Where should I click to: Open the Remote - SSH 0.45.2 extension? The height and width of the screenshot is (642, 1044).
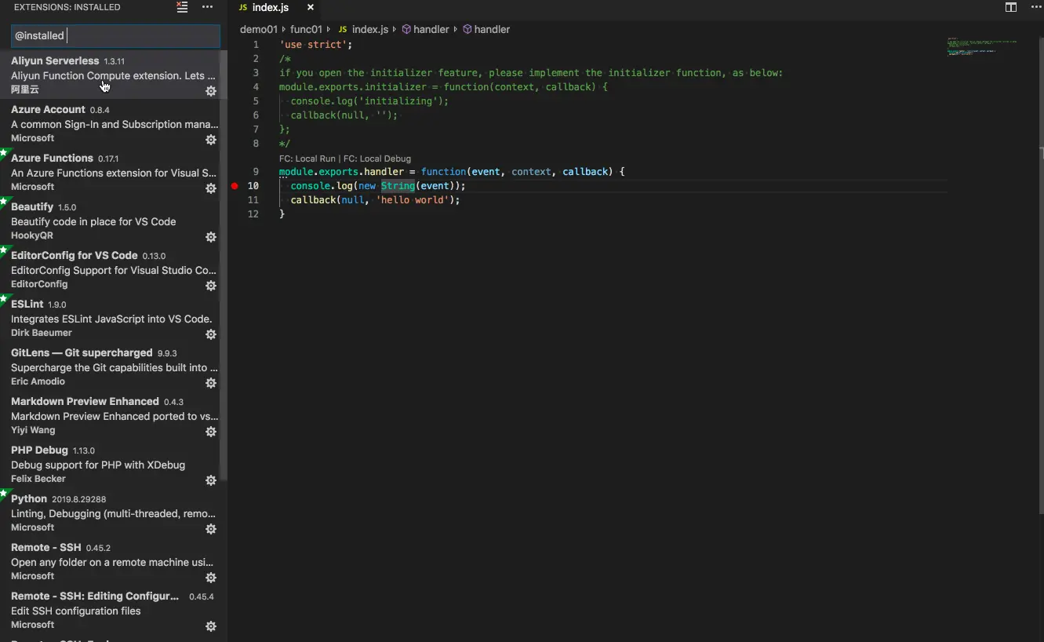point(114,561)
